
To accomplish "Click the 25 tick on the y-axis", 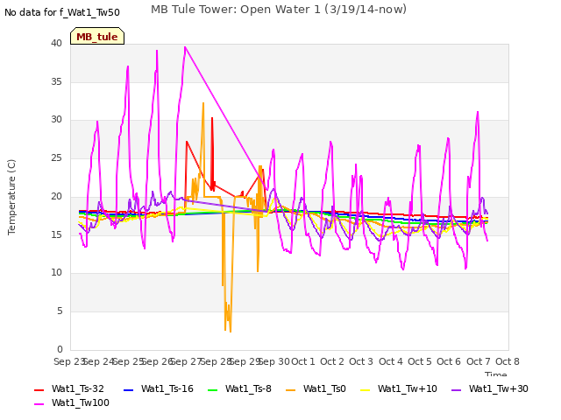I will coord(56,157).
